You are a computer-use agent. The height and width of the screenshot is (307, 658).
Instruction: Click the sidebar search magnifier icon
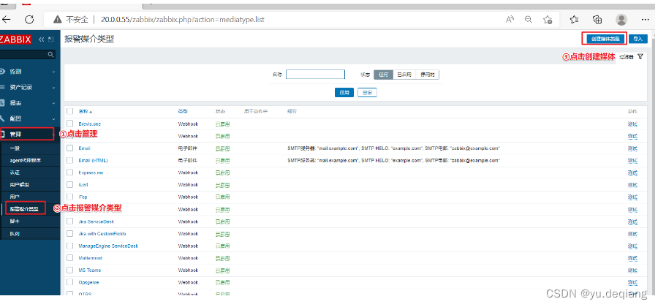(50, 55)
